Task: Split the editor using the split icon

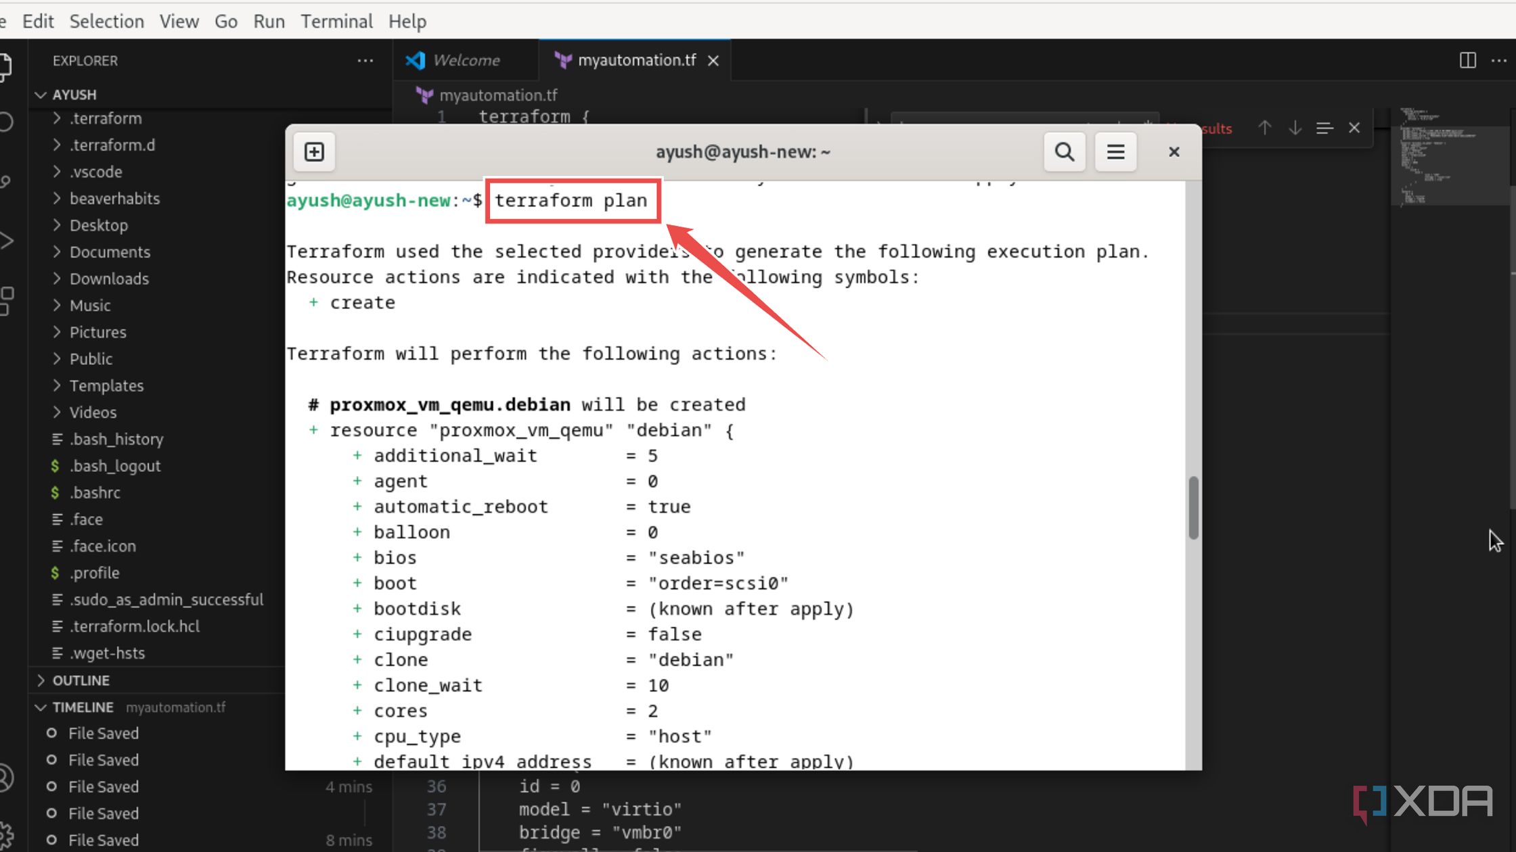Action: coord(1466,60)
